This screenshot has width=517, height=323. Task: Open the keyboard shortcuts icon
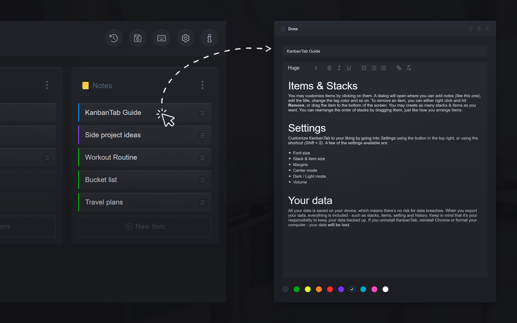tap(162, 38)
